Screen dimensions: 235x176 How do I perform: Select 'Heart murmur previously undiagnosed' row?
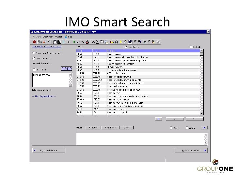[138, 106]
